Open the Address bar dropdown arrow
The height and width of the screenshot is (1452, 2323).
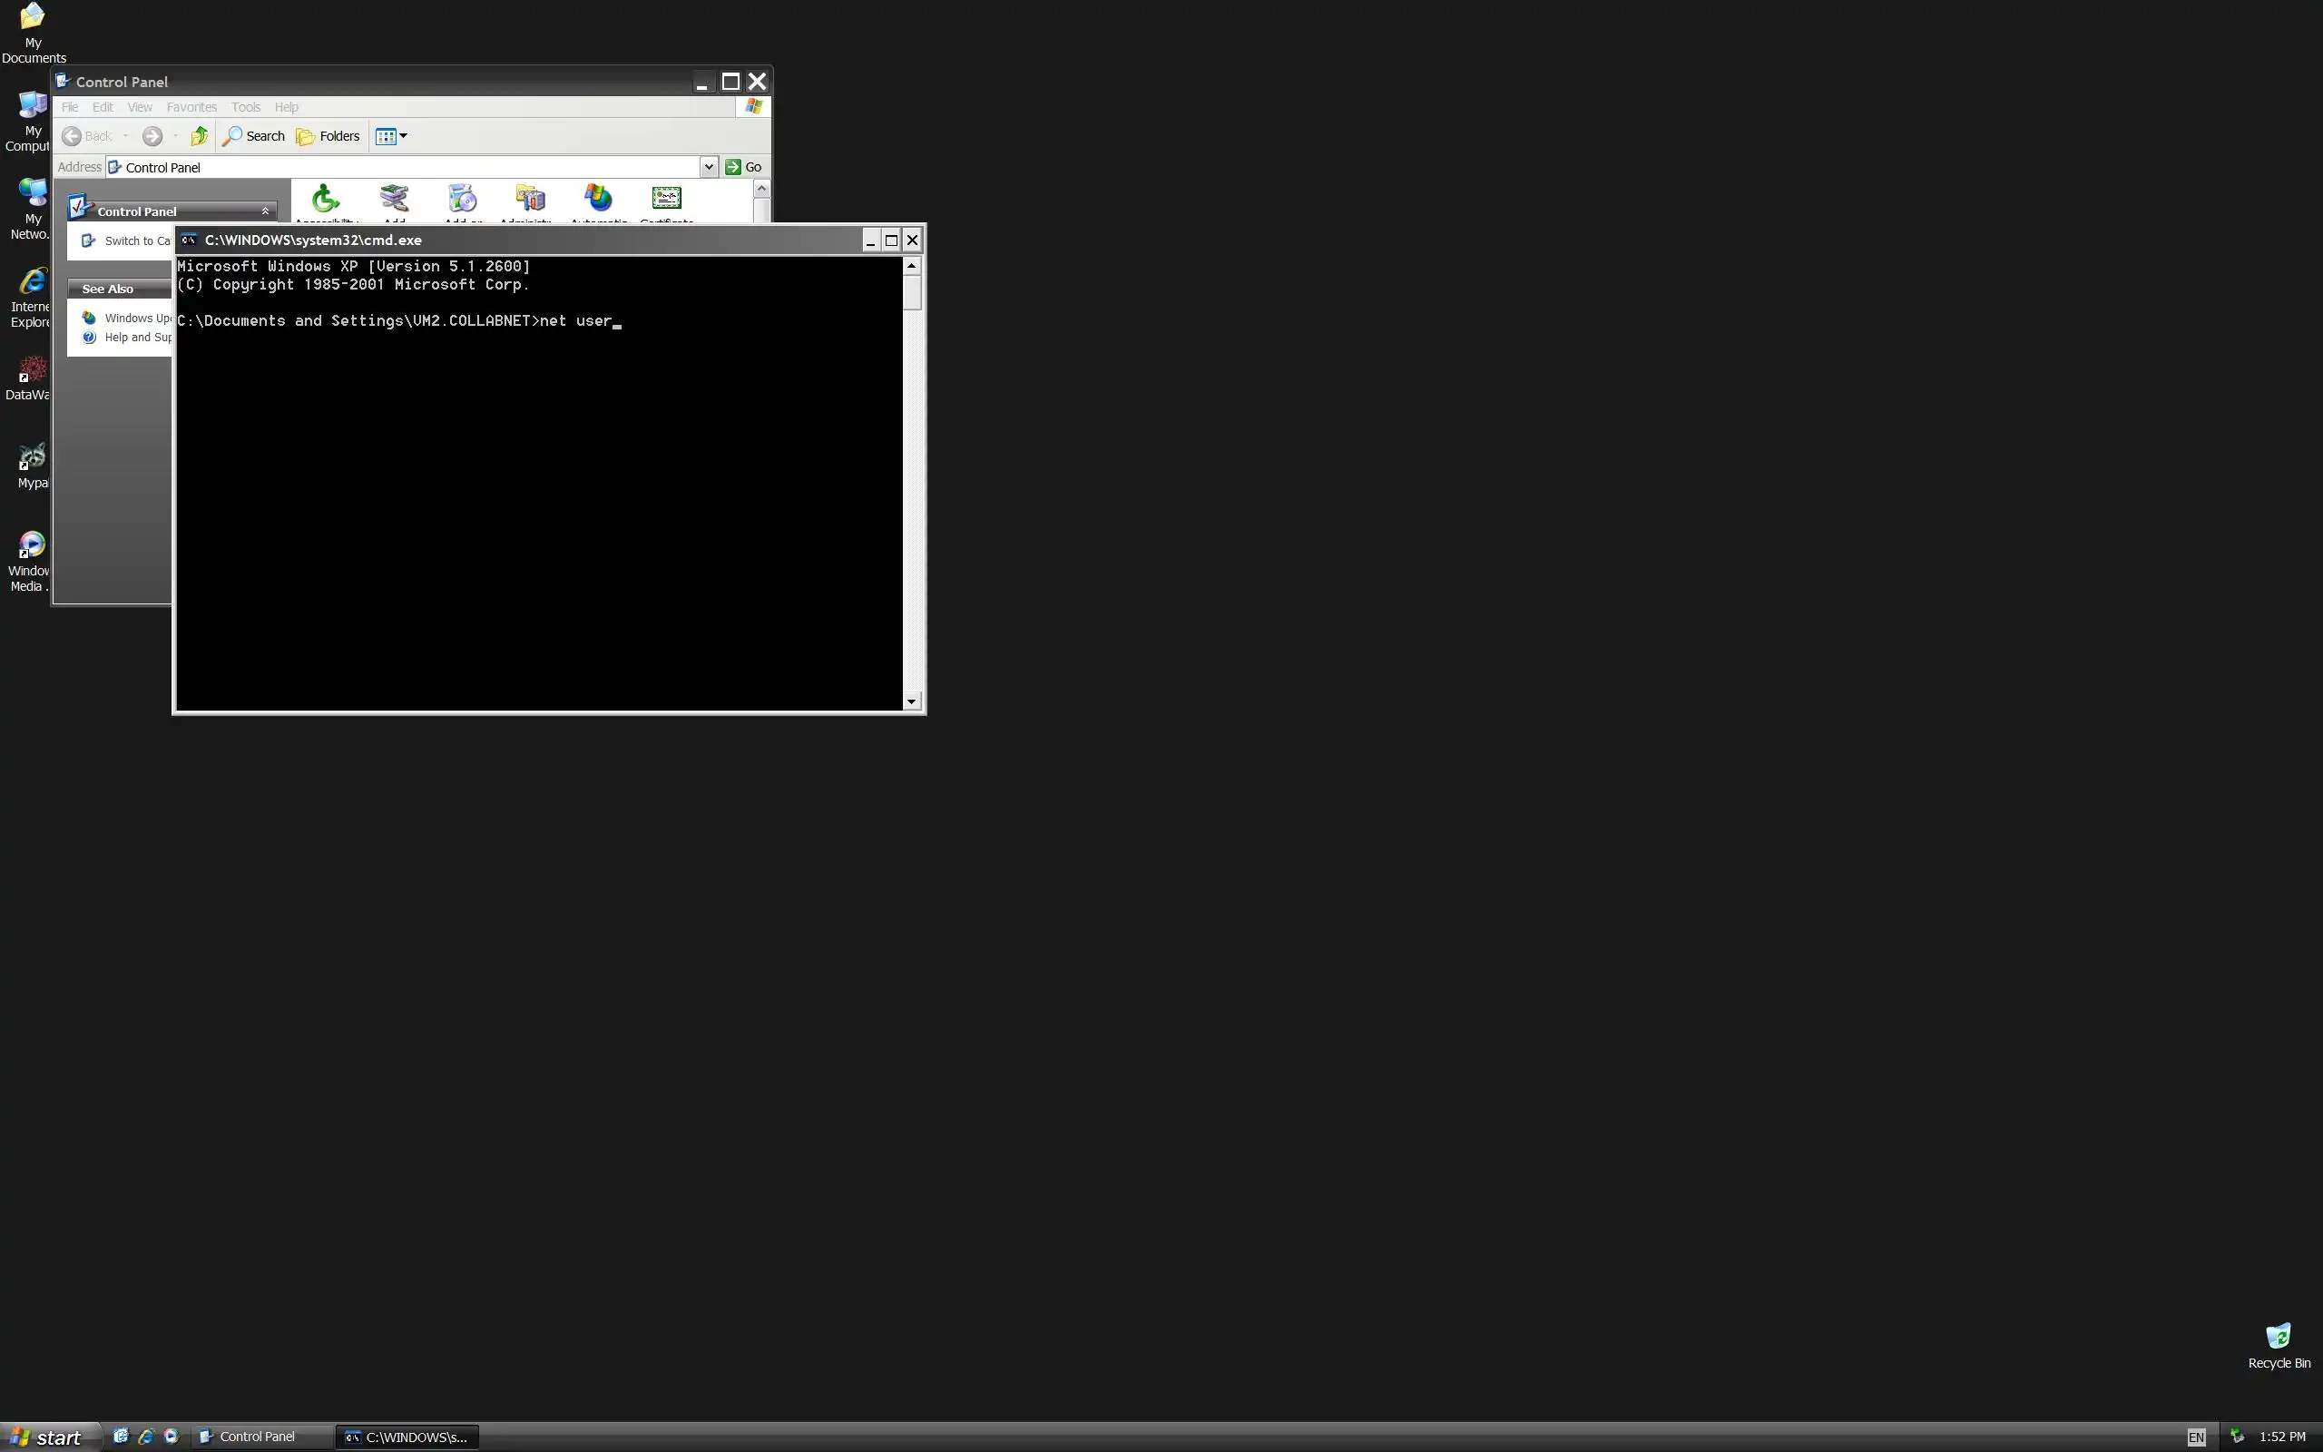pos(709,167)
